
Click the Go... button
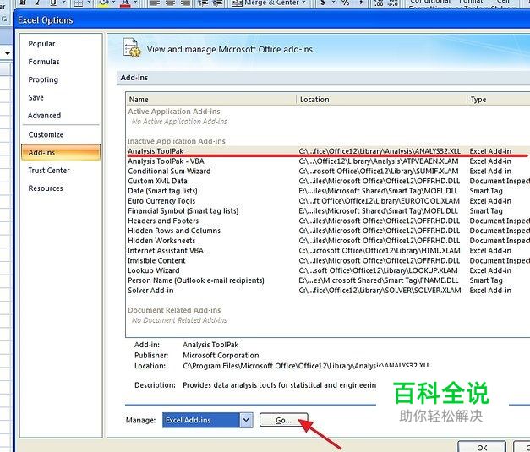point(283,420)
